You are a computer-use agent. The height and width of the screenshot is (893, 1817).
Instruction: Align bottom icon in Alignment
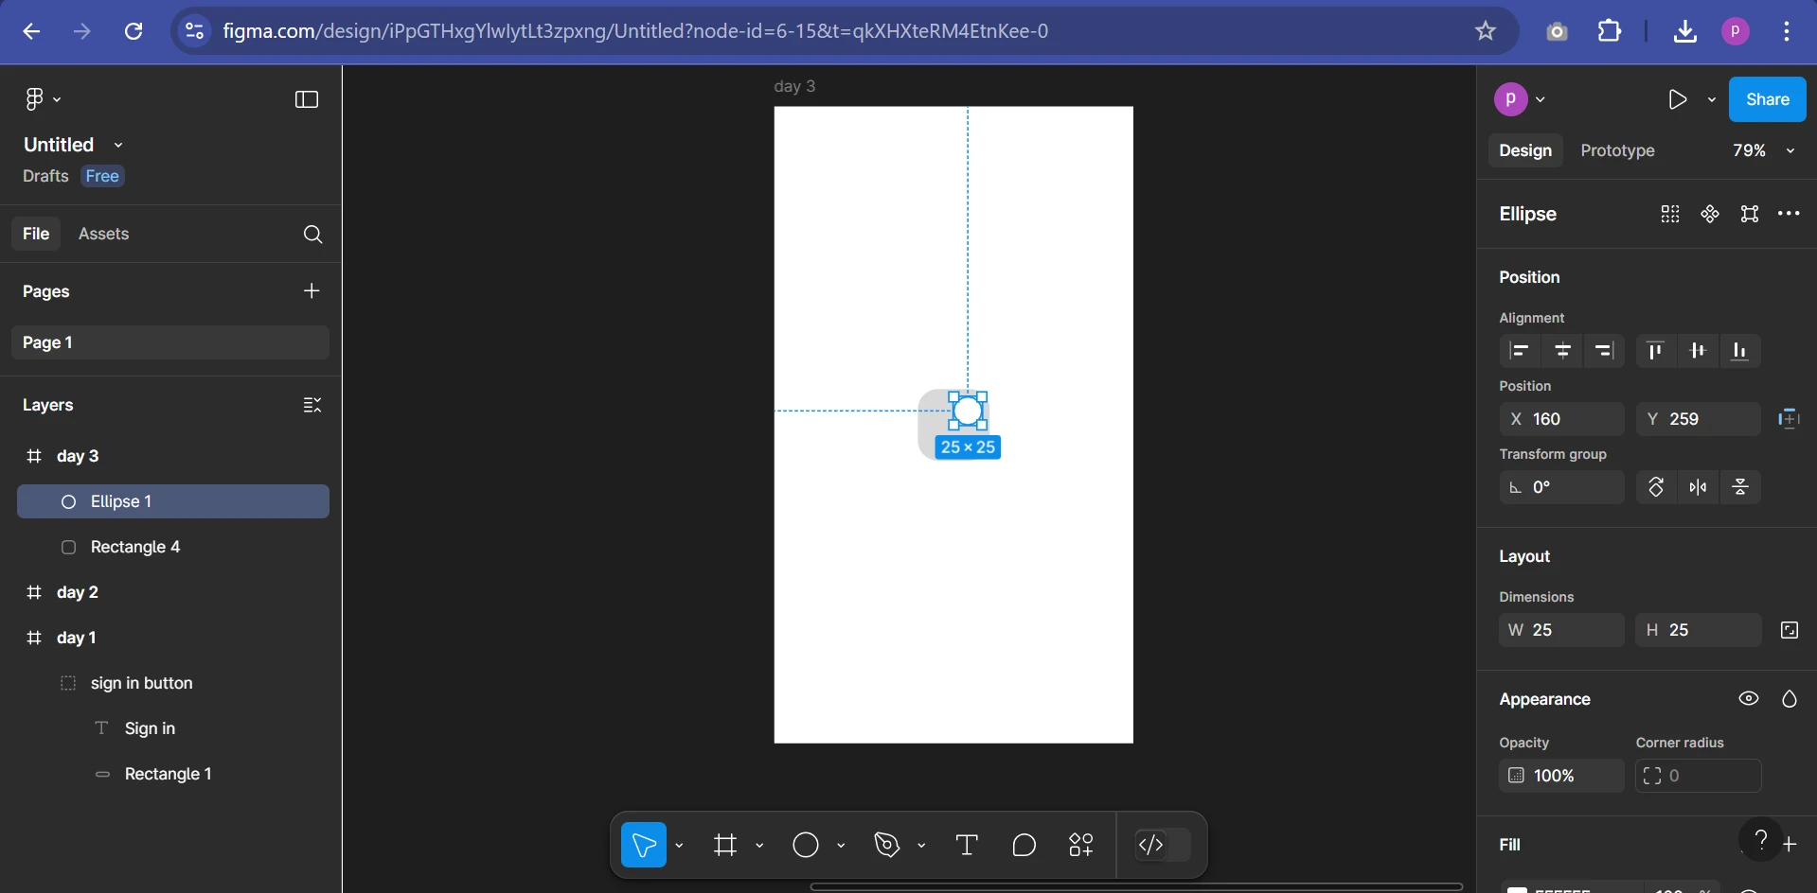(x=1739, y=351)
